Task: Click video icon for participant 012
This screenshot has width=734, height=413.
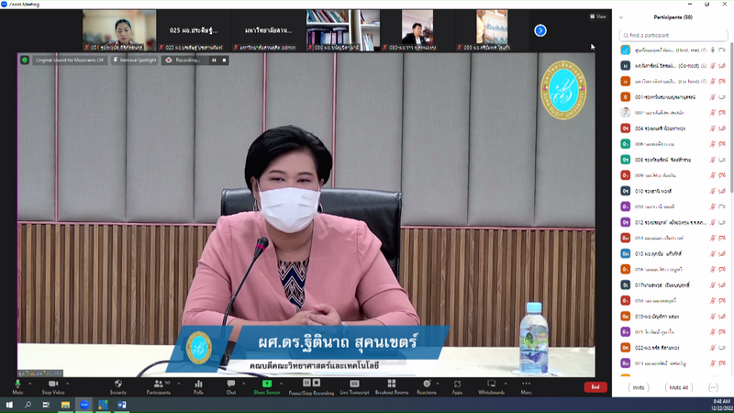Action: tap(722, 222)
